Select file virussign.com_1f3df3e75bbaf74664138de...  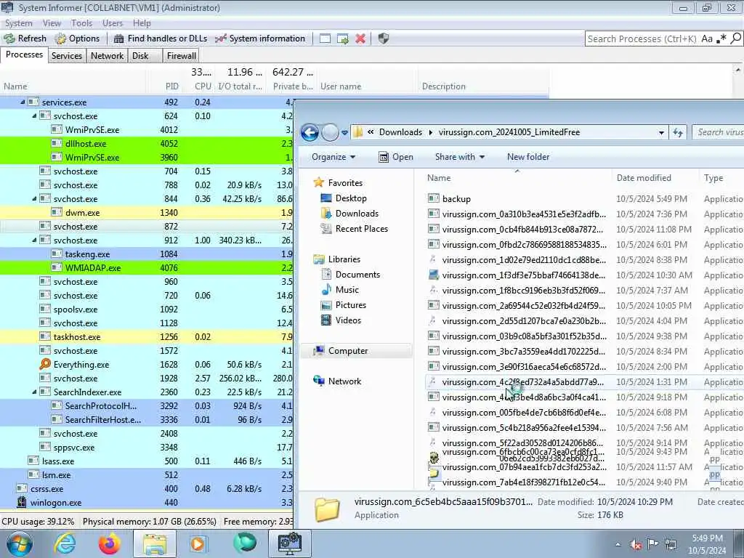point(523,275)
